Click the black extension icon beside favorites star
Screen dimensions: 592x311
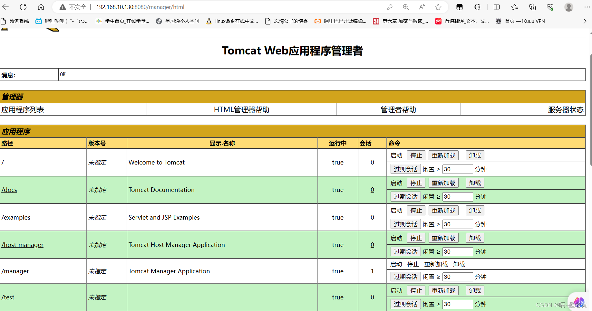point(460,7)
